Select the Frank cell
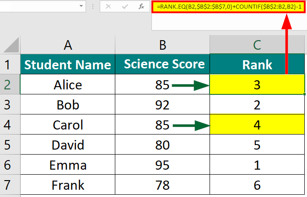This screenshot has height=197, width=307. pyautogui.click(x=68, y=185)
